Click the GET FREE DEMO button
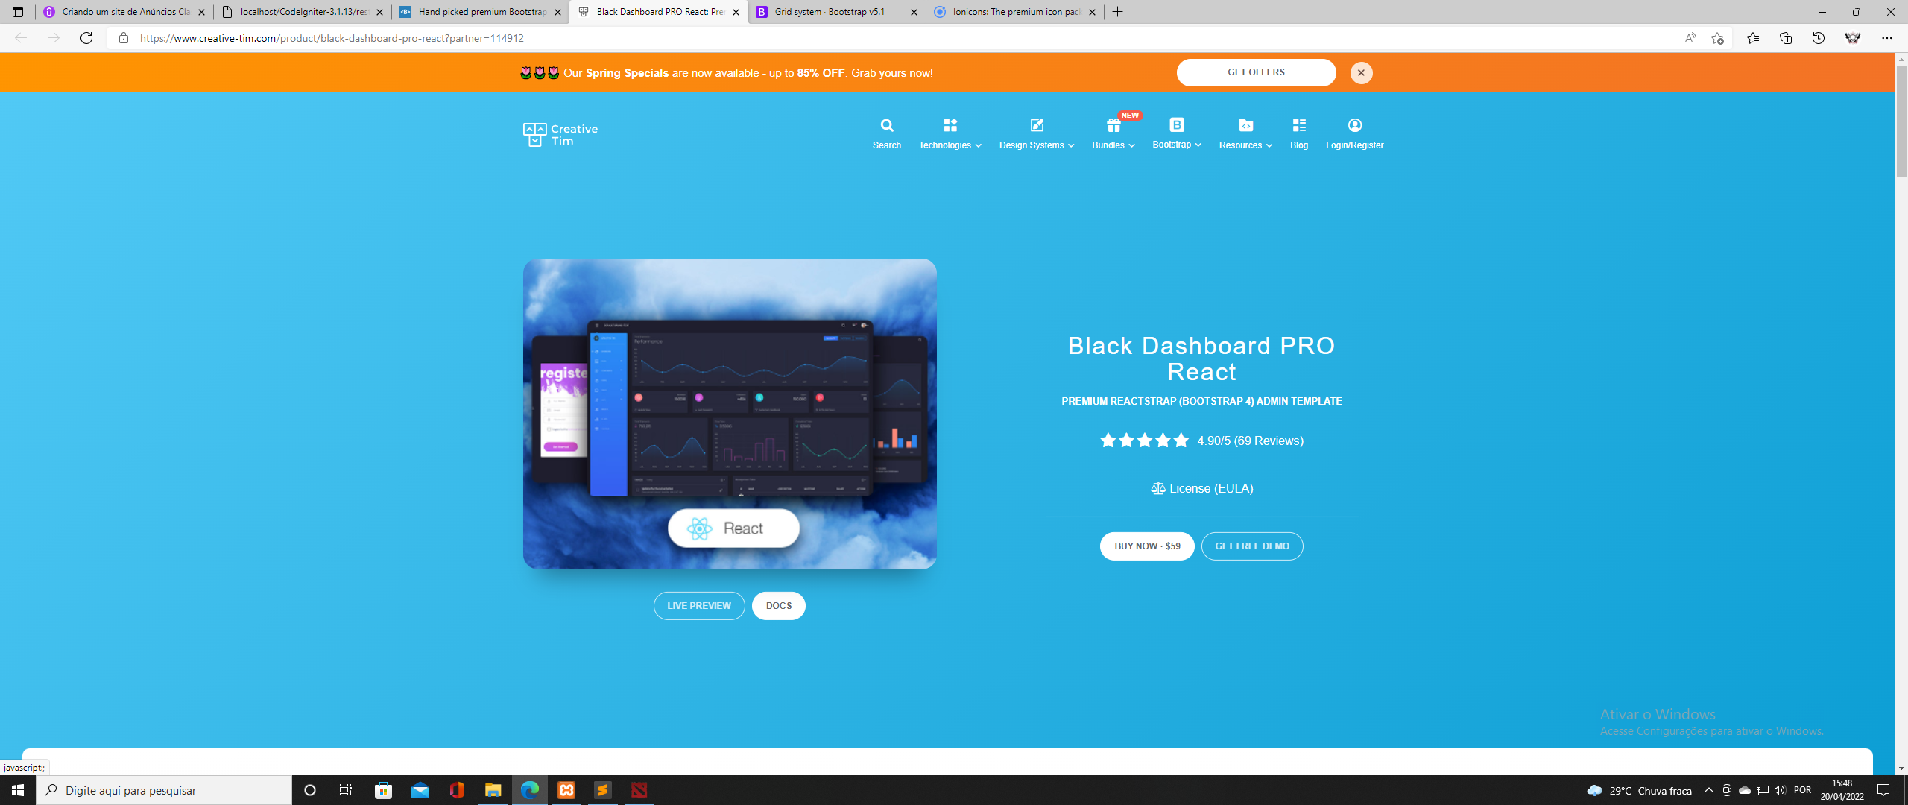The image size is (1908, 805). 1252,546
